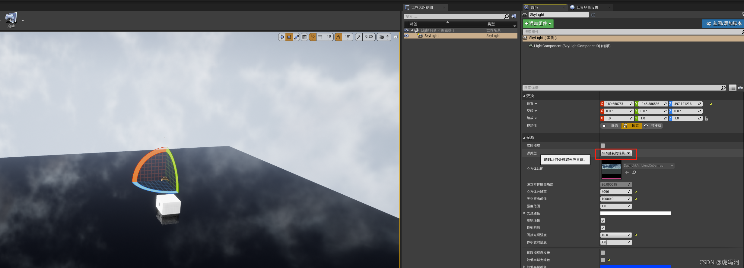Set mobility to 可移动 movable
The height and width of the screenshot is (268, 744).
point(652,126)
